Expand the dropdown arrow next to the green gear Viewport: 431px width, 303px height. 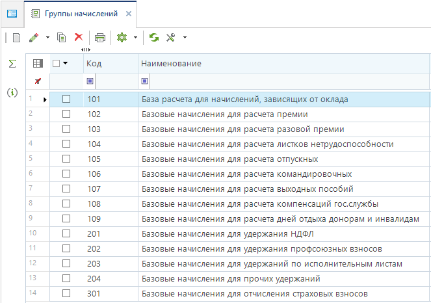(135, 38)
